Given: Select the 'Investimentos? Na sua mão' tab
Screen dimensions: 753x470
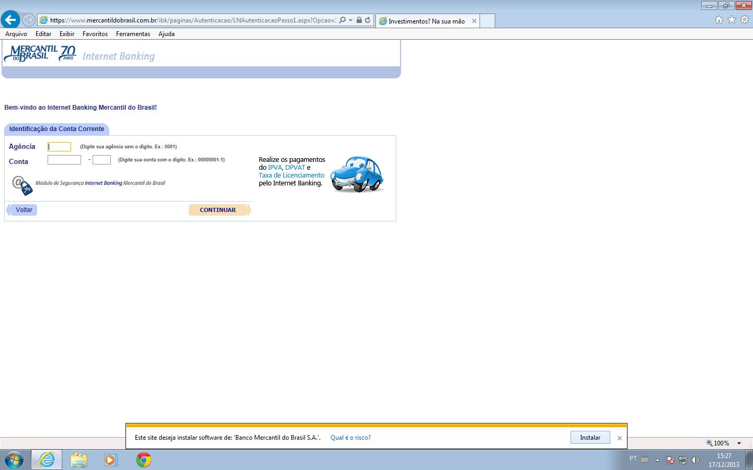Looking at the screenshot, I should (427, 21).
